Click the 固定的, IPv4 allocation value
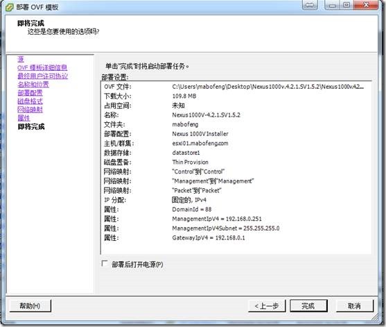Screen dimensions: 386x327 coord(189,200)
